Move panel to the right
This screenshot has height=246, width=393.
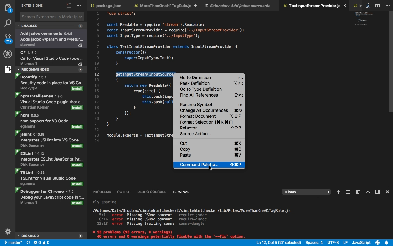(x=377, y=192)
